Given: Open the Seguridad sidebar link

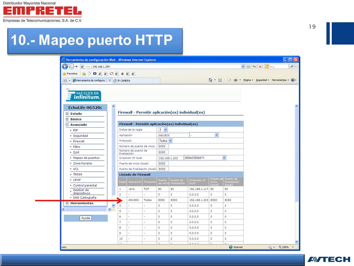Looking at the screenshot, I should click(80, 136).
